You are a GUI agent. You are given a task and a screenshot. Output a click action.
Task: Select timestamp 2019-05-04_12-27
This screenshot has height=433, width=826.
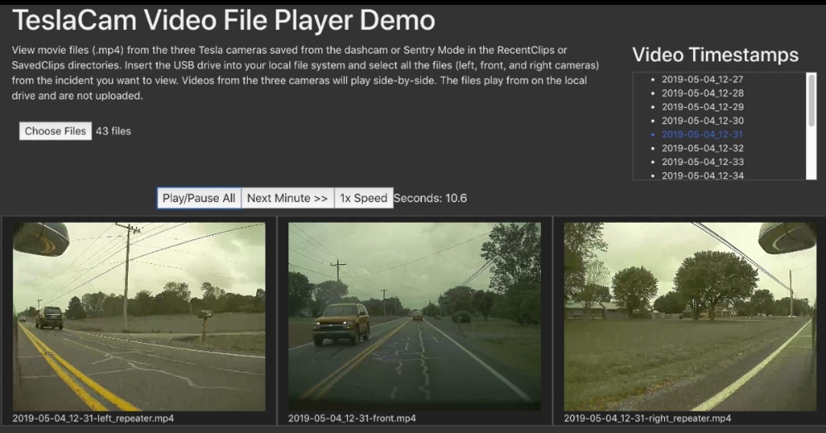(702, 79)
